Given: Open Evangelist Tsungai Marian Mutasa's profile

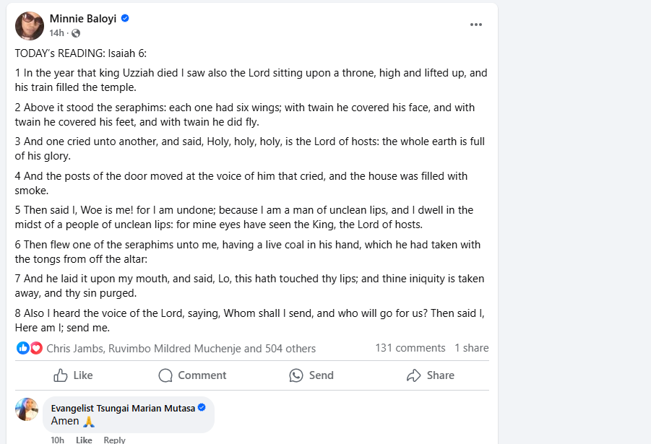Looking at the screenshot, I should [123, 408].
